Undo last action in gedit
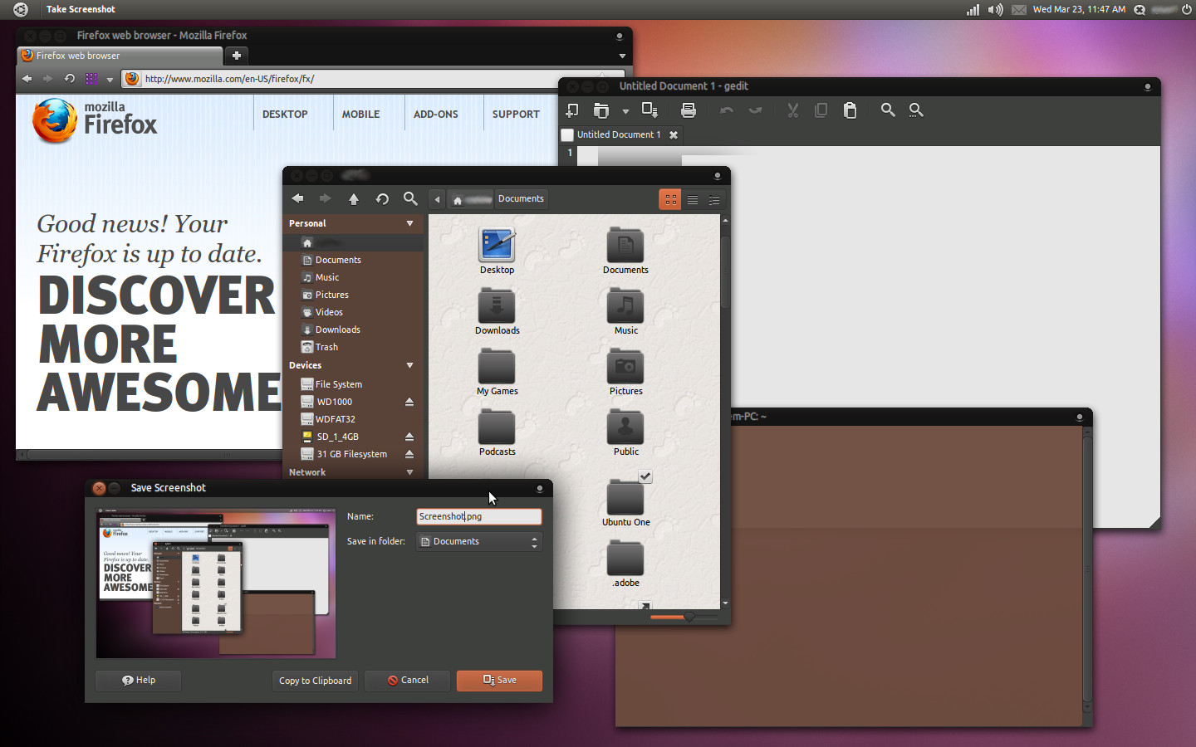Screen dimensions: 1196x747 (x=727, y=110)
